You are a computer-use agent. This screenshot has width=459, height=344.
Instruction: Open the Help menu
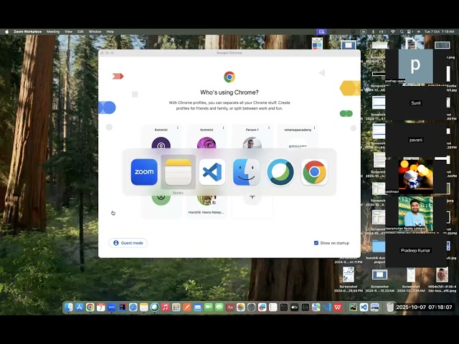tap(110, 32)
